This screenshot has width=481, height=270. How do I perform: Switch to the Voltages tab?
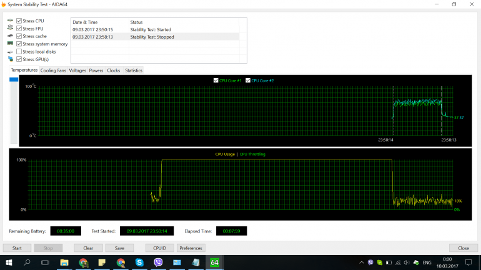click(x=77, y=70)
